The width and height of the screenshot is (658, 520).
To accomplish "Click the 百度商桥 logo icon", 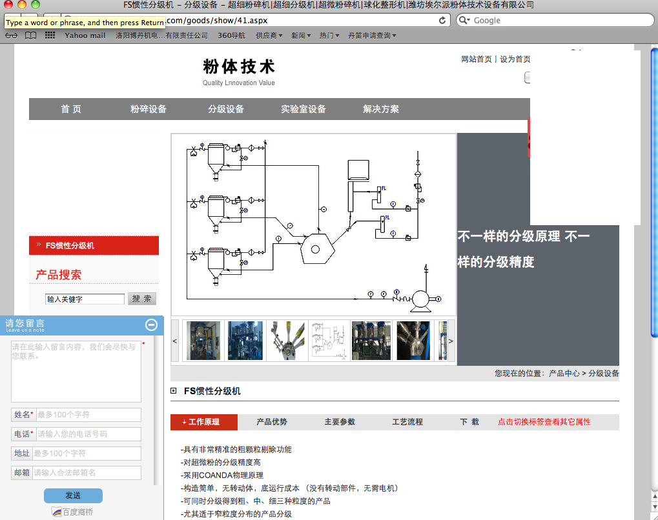I will tap(56, 512).
